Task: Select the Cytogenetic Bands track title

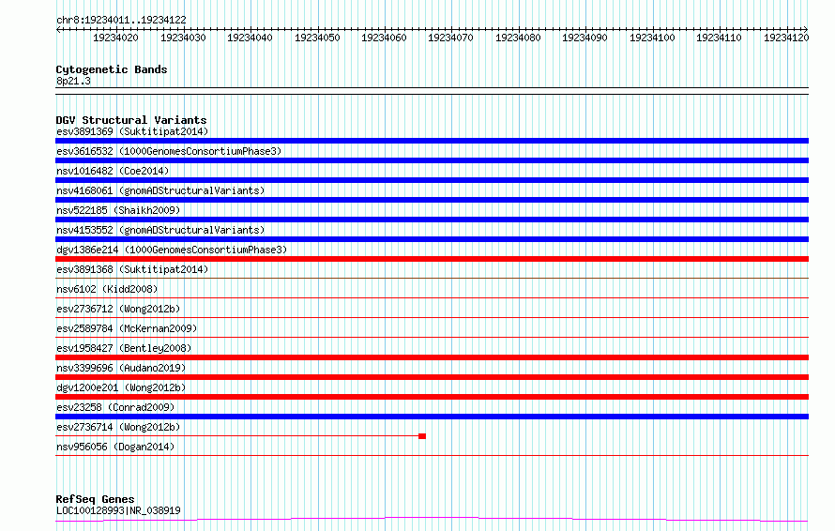Action: [x=112, y=69]
